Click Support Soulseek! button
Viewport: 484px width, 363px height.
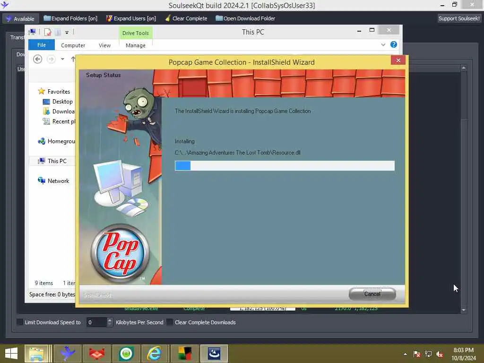coord(459,18)
